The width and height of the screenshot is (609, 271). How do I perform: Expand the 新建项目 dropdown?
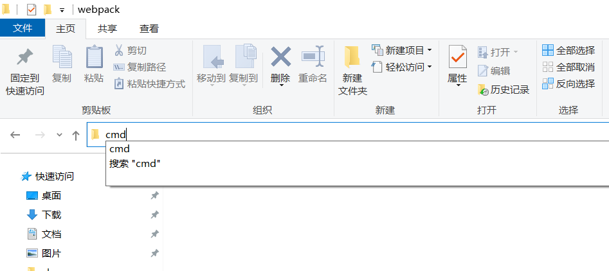(x=430, y=50)
